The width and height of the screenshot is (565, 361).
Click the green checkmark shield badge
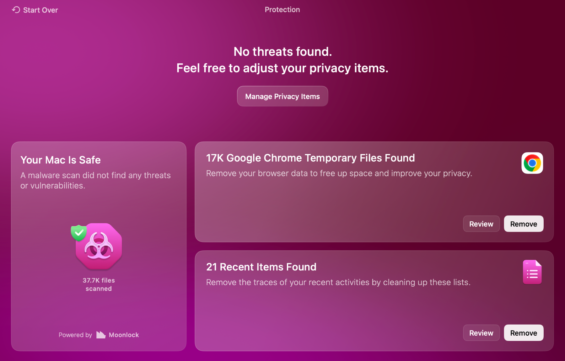79,232
